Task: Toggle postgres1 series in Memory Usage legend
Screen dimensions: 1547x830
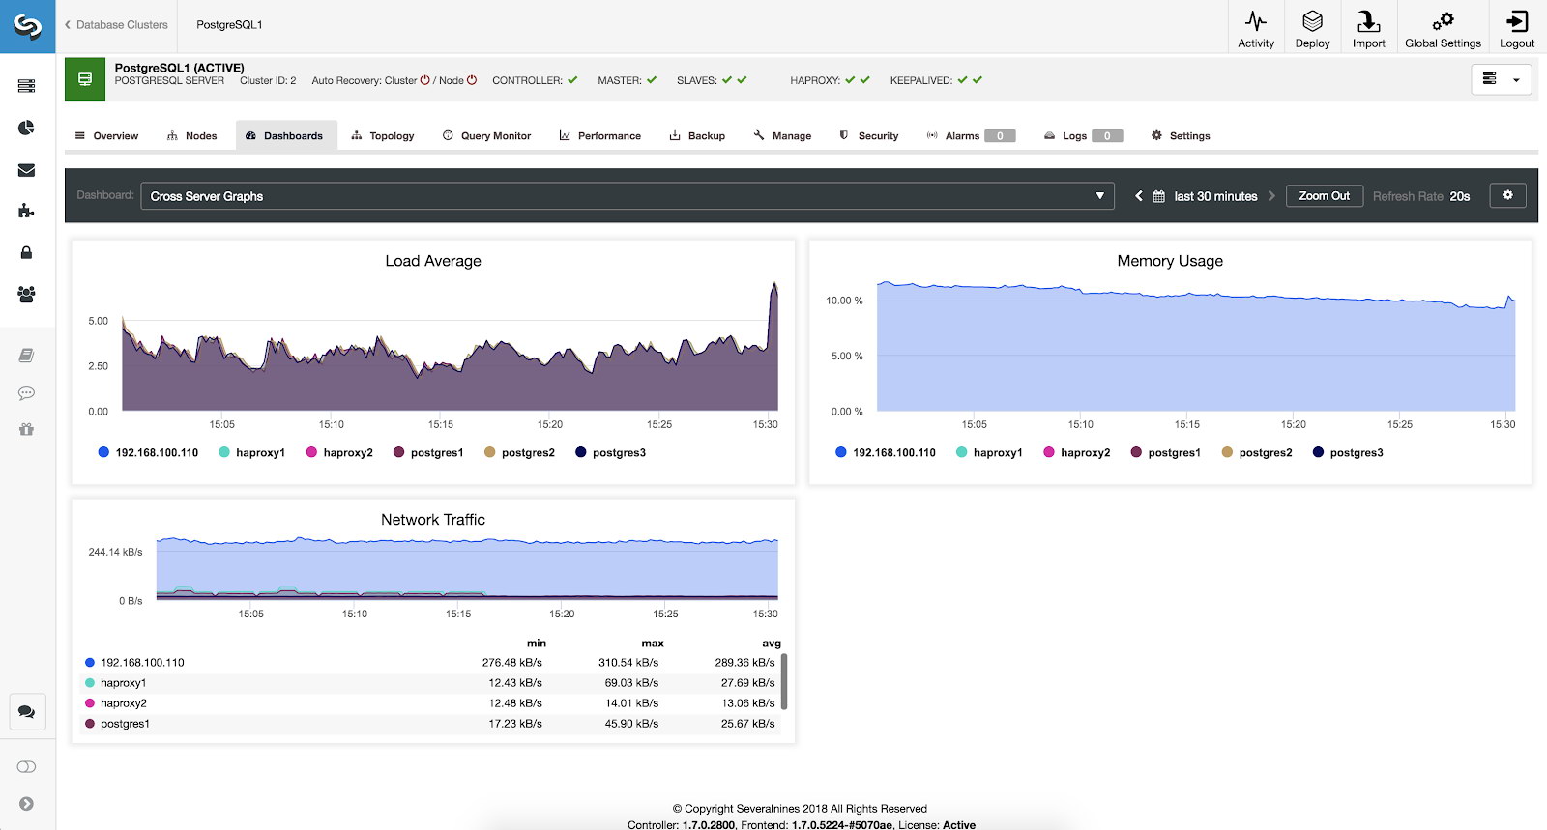Action: coord(1165,452)
